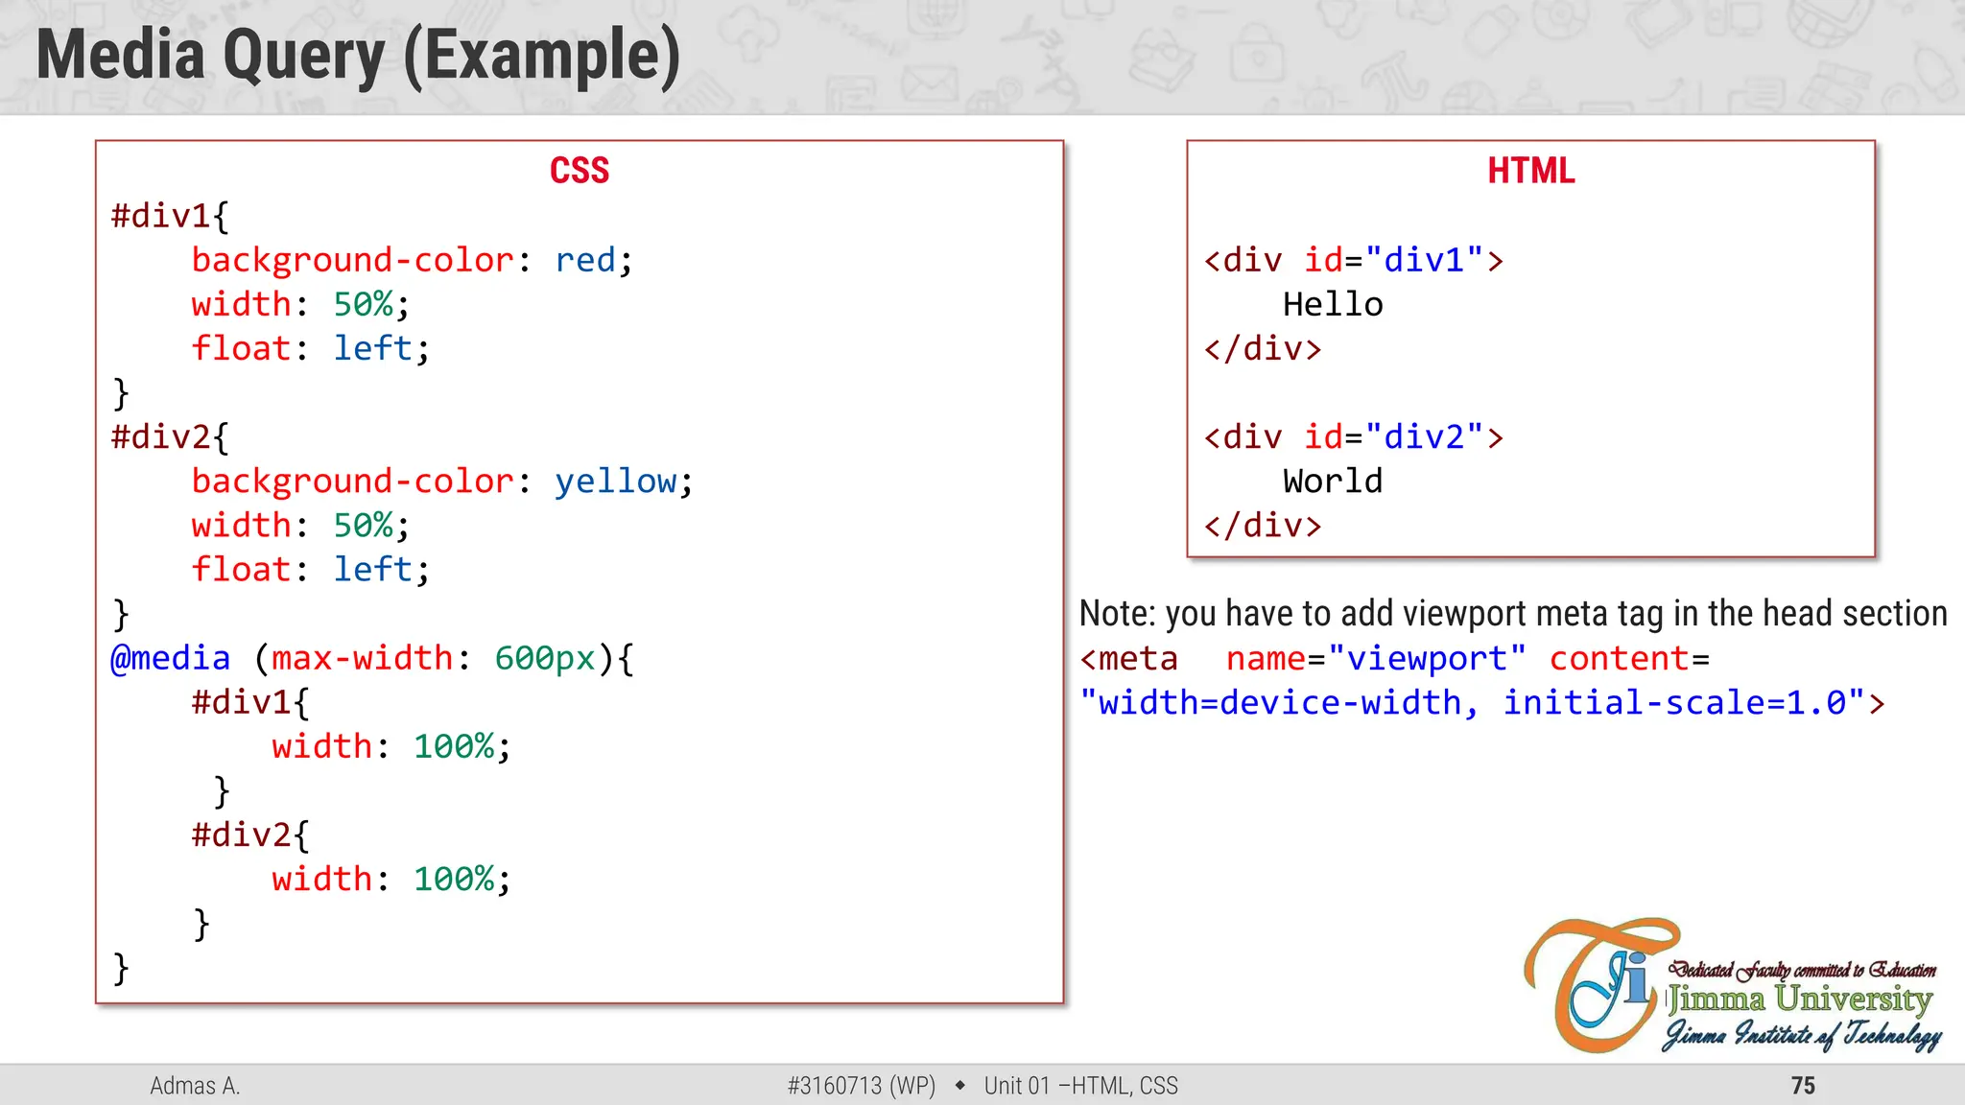Click the author name Admas A. in the footer
The height and width of the screenshot is (1105, 1965).
click(195, 1086)
